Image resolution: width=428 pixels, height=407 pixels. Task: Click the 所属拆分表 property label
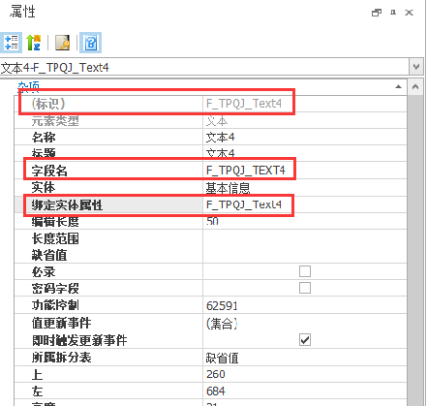click(x=61, y=358)
